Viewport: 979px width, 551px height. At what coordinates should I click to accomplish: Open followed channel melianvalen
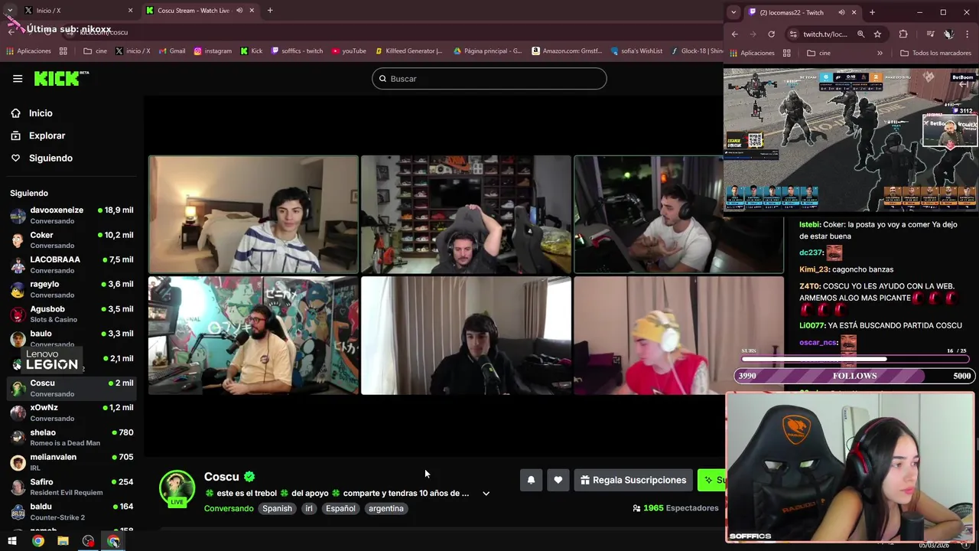pos(72,461)
